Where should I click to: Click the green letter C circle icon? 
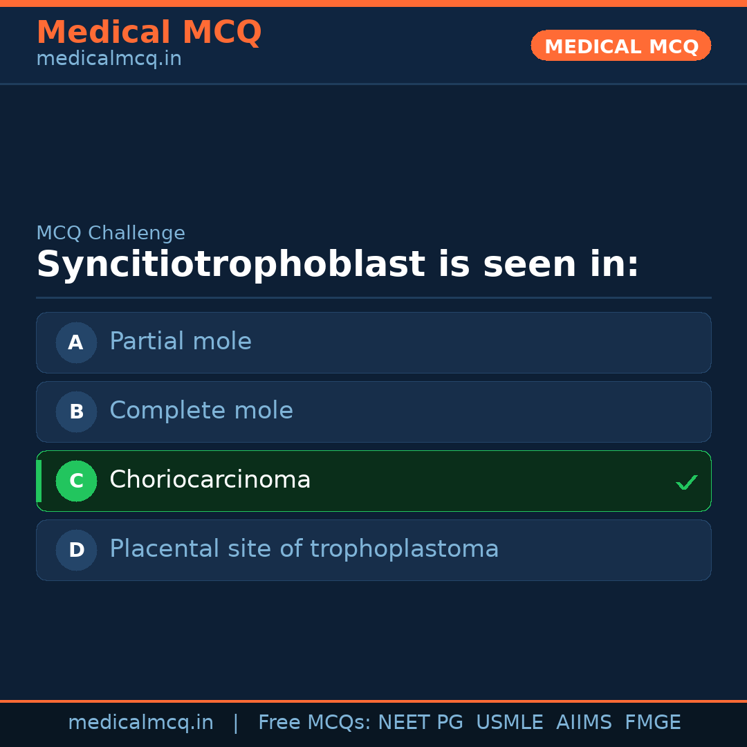click(x=76, y=481)
